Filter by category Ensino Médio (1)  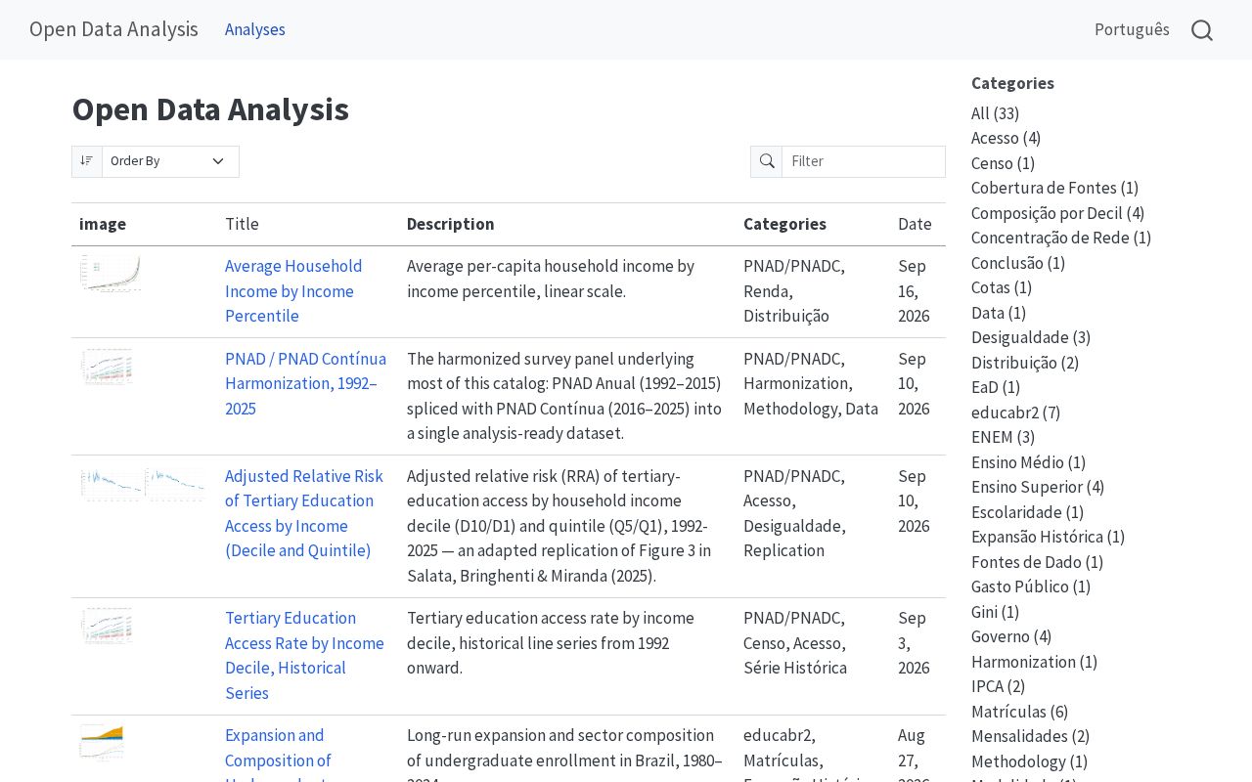[x=1028, y=462]
